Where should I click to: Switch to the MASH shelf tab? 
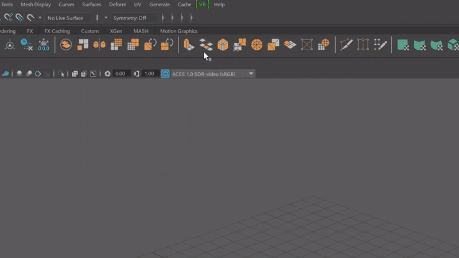[x=141, y=31]
